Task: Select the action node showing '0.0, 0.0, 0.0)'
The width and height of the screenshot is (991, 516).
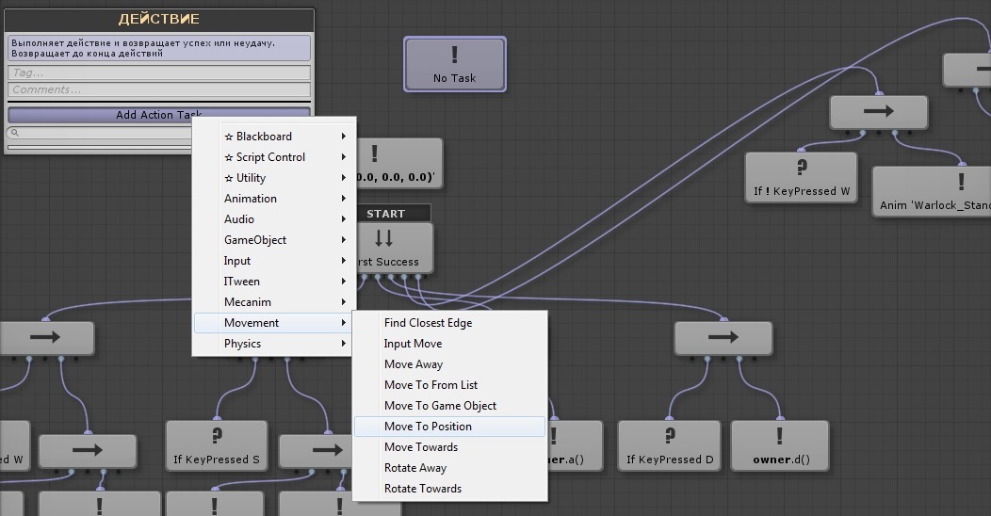Action: click(x=399, y=163)
